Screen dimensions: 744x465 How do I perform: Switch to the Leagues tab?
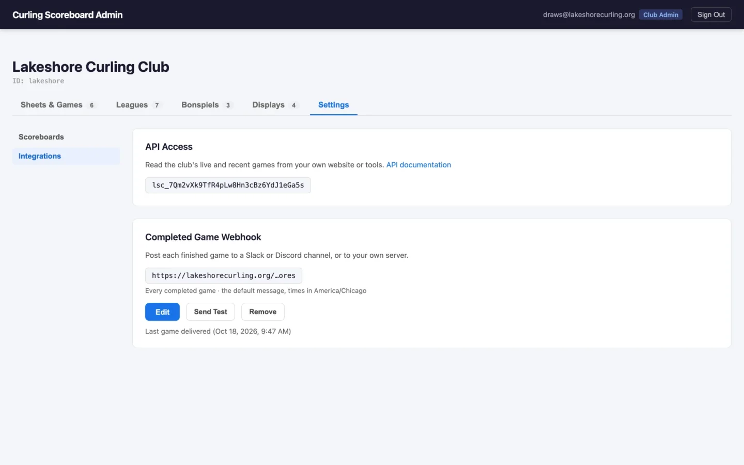click(x=138, y=105)
